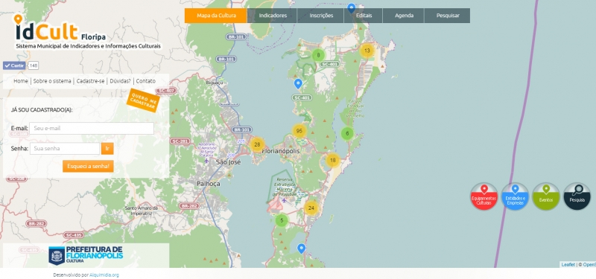Click the Facebook like count 148

pyautogui.click(x=34, y=65)
